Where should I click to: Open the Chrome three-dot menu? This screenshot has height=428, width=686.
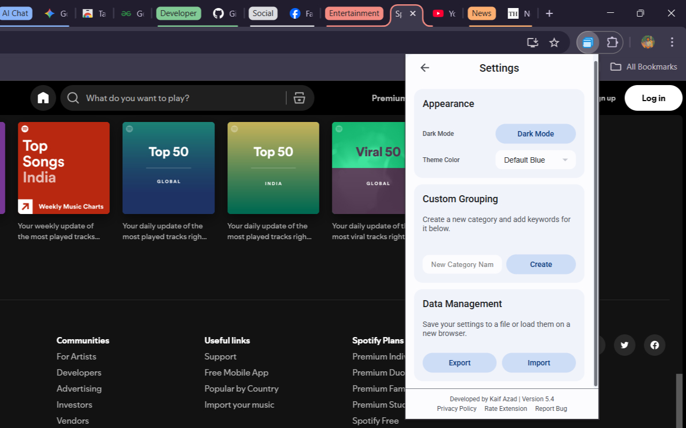pyautogui.click(x=672, y=42)
